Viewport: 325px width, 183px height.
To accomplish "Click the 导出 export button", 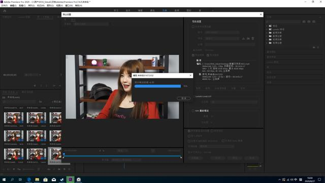I will point(235,158).
